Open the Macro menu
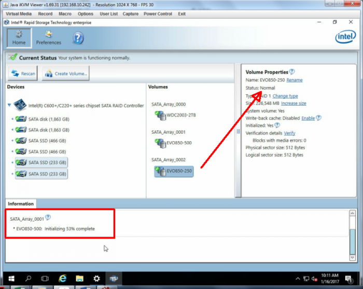Screen dimensions: 363x289 point(65,14)
